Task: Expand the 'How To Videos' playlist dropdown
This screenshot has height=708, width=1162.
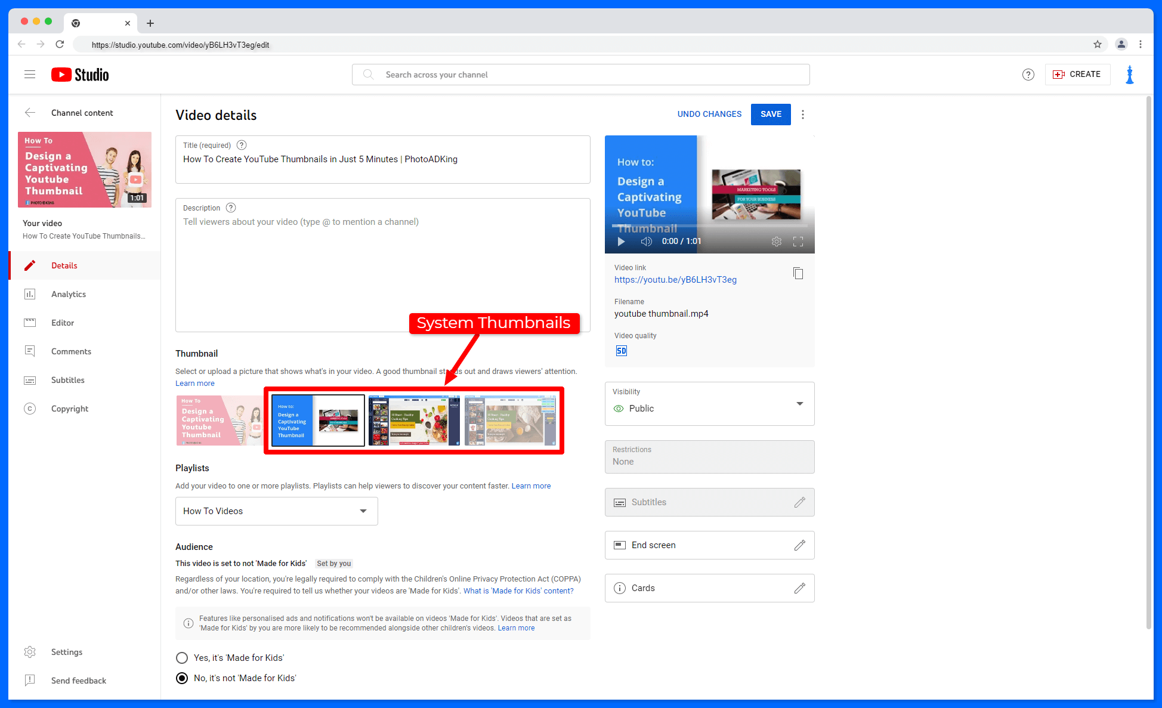Action: pos(363,511)
